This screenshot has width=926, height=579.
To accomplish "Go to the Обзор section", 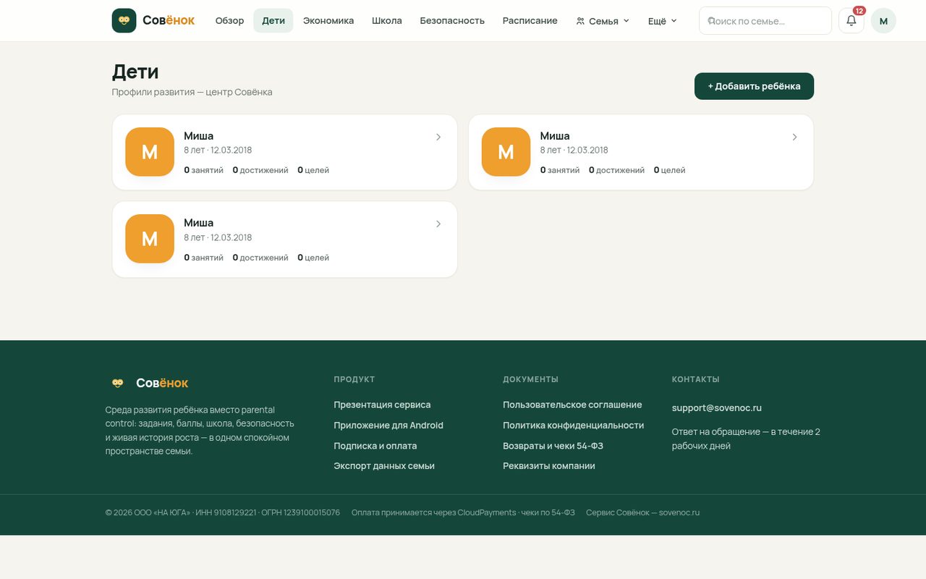I will [229, 21].
